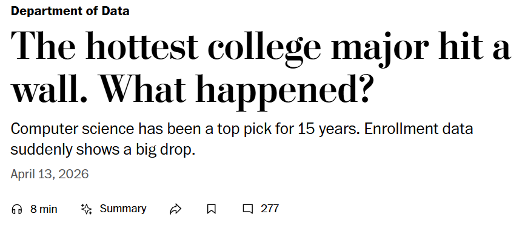View the 277 comments count

coord(270,209)
